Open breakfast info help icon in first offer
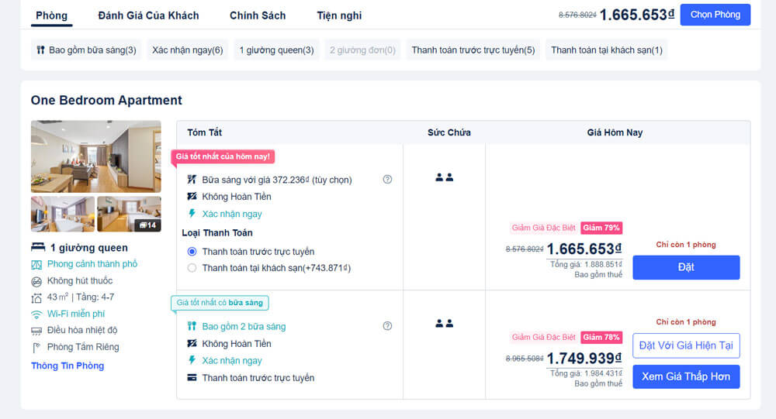This screenshot has width=776, height=419. pyautogui.click(x=387, y=180)
